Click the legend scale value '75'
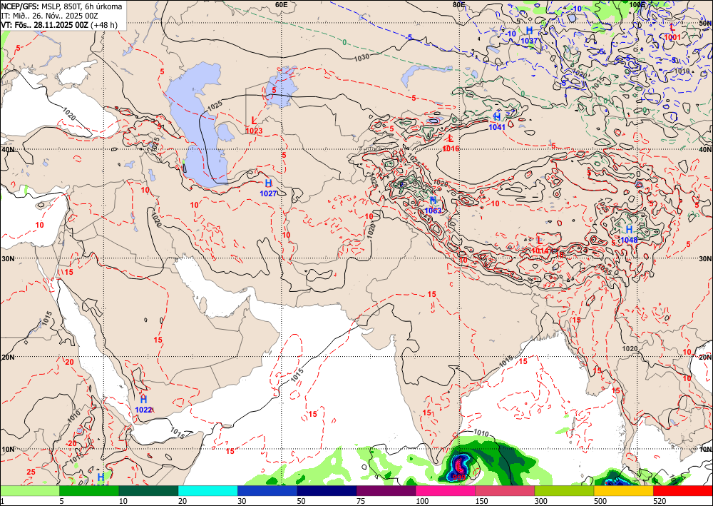The image size is (713, 506). (361, 501)
